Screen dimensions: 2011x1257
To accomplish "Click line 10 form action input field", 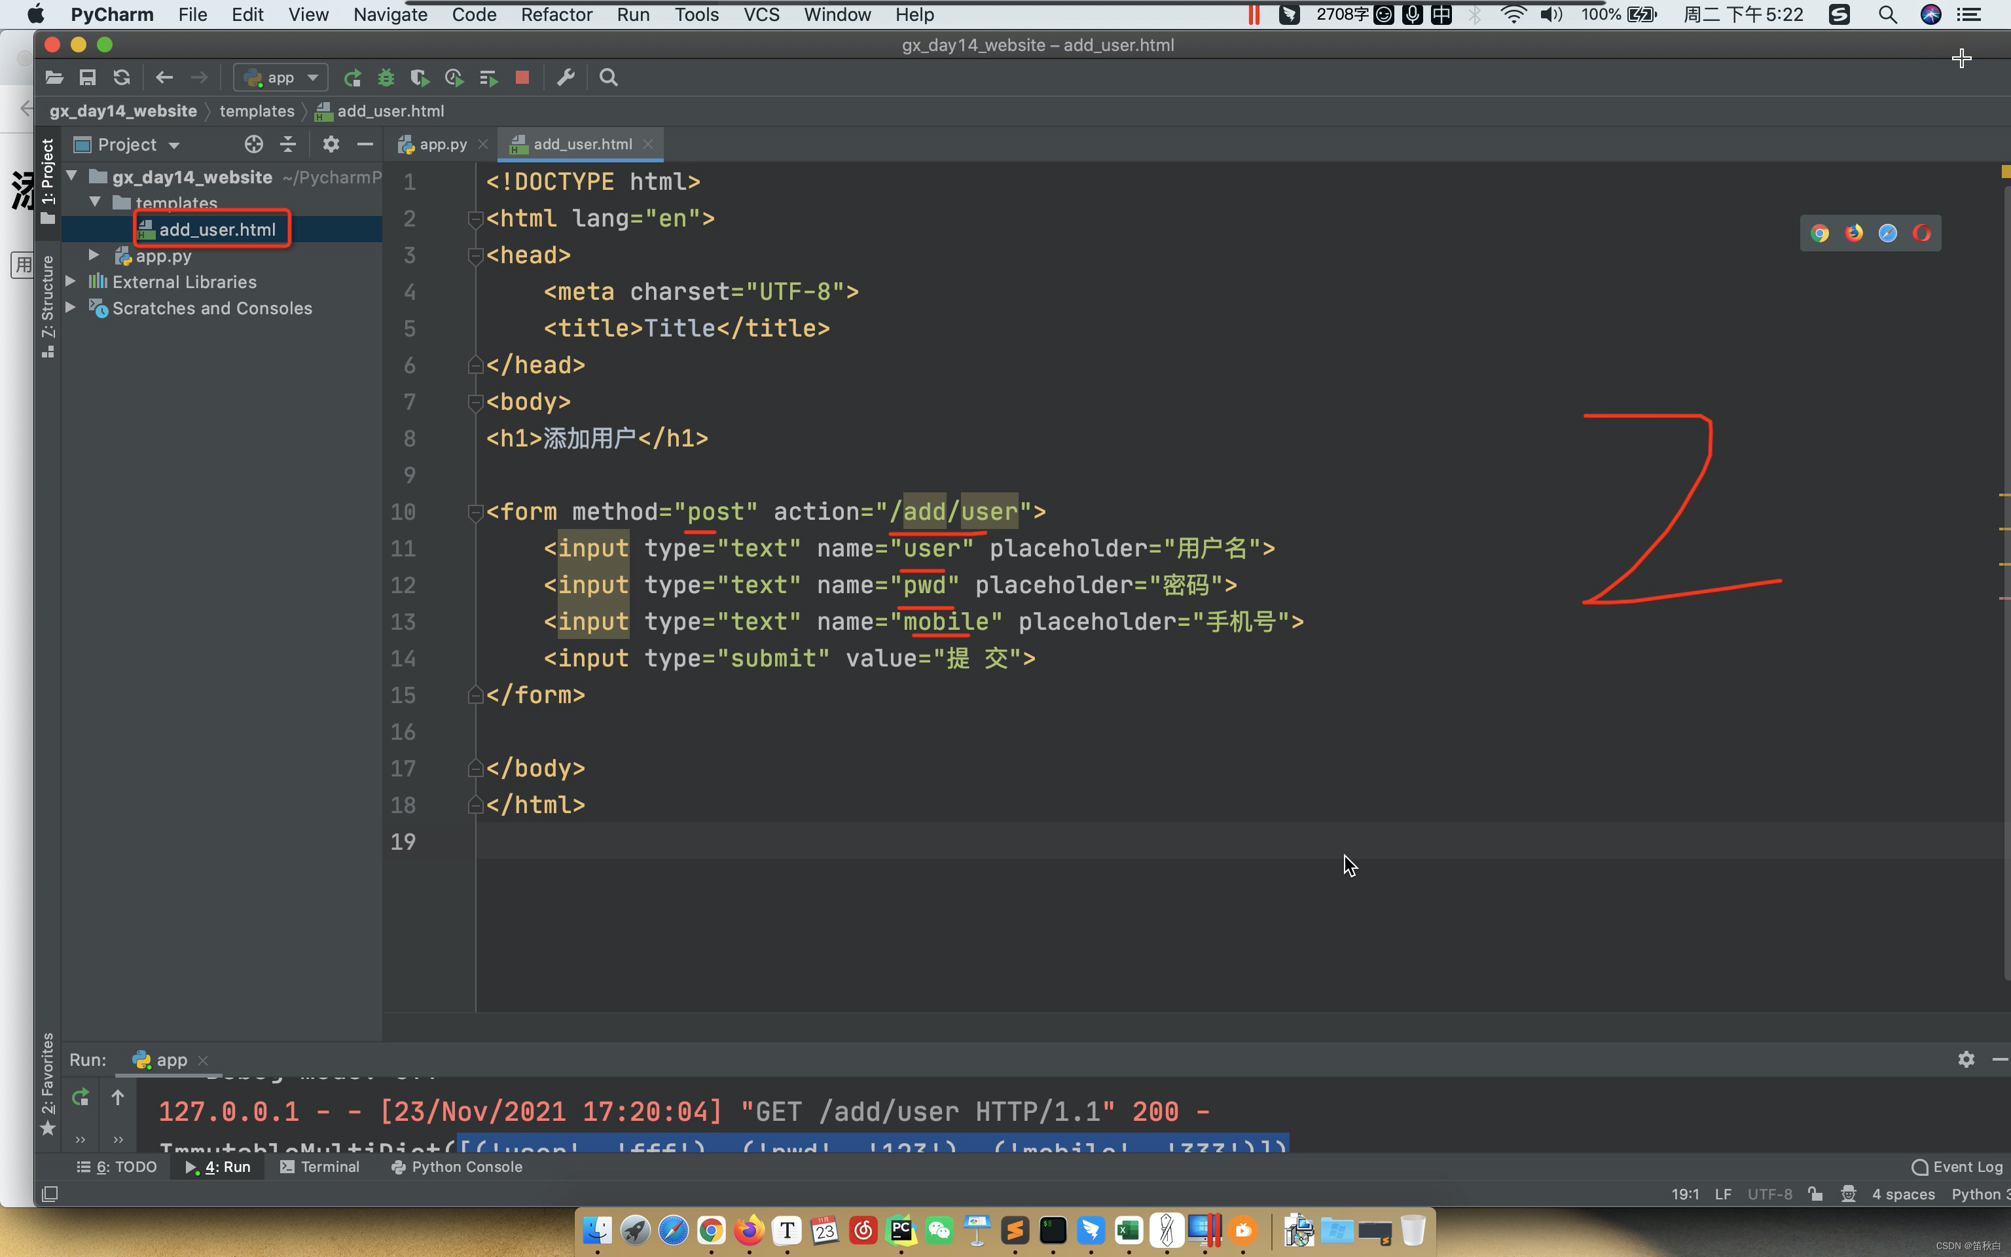I will (x=956, y=511).
